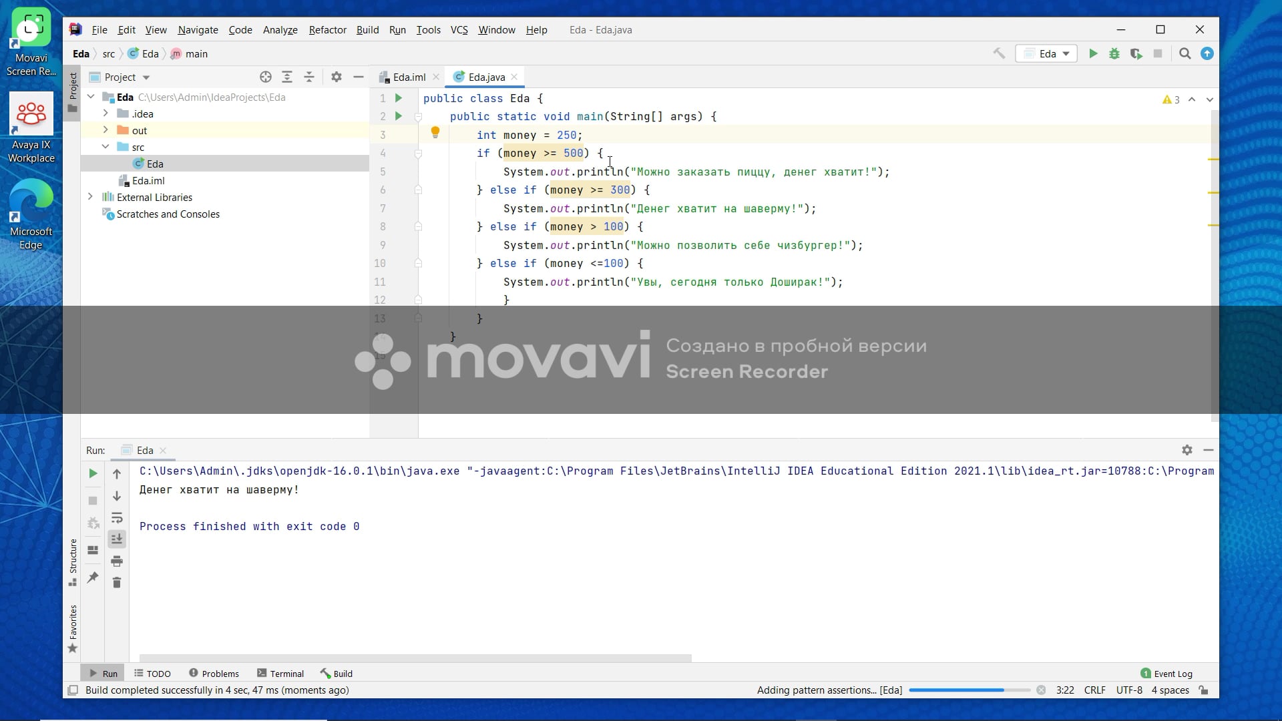Viewport: 1282px width, 721px height.
Task: Collapse the src folder
Action: point(105,147)
